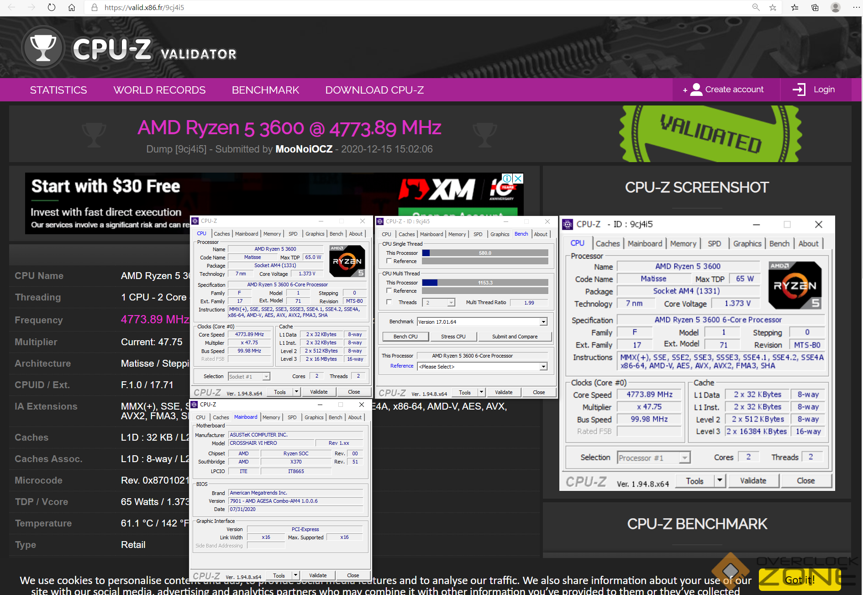Click the multi thread This Processor score bar
The image size is (863, 595).
[x=485, y=283]
